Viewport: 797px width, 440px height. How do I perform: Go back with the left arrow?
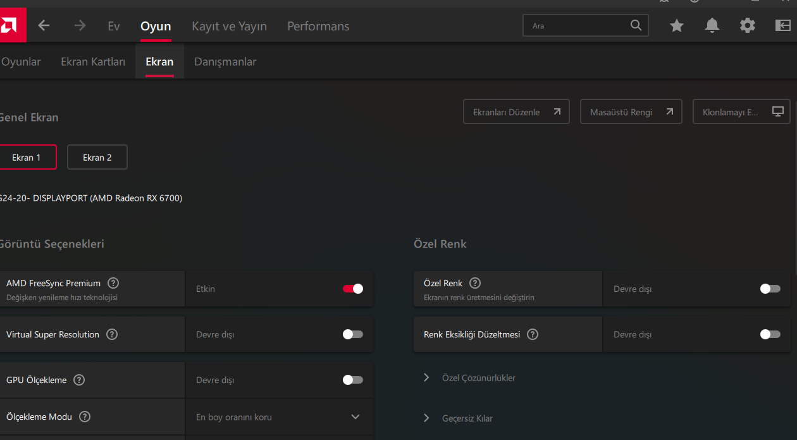[x=44, y=25]
